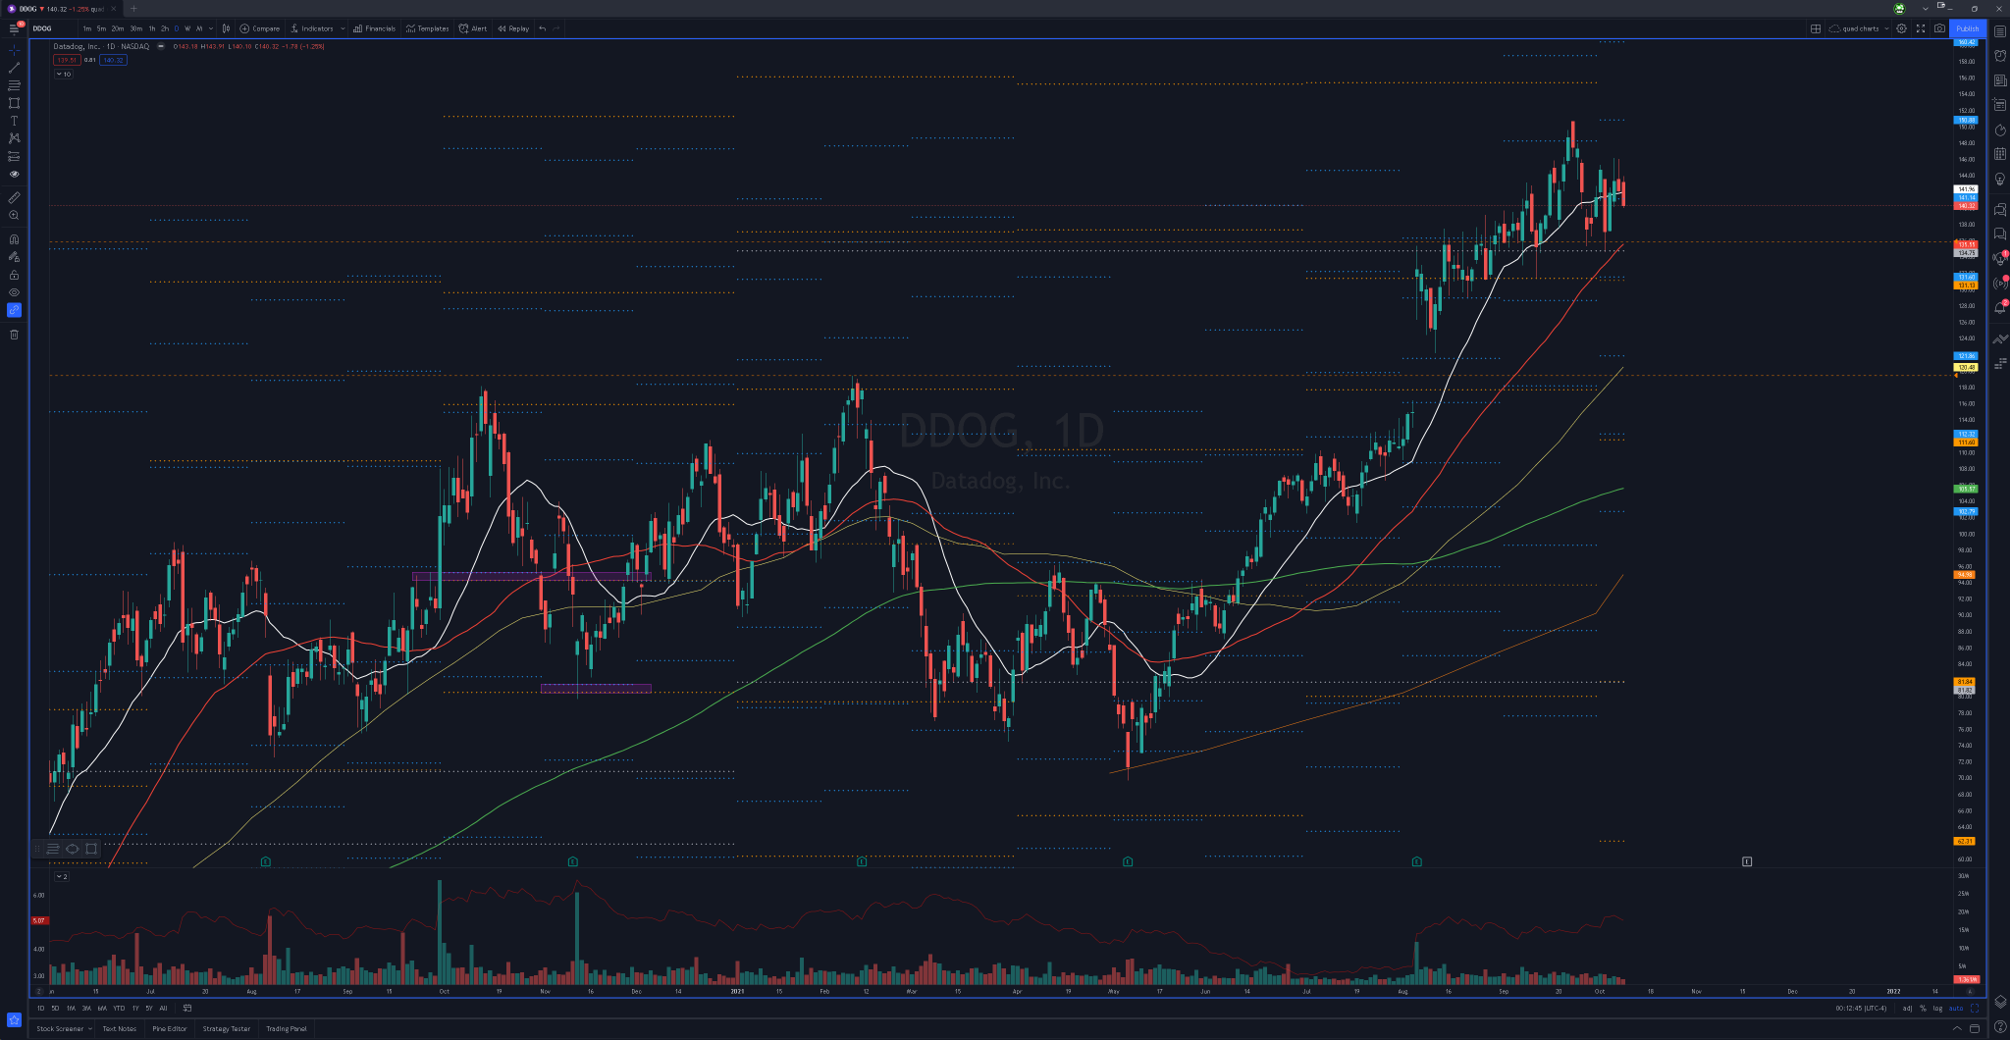Toggle lock all drawing tools
The image size is (2010, 1040).
[14, 275]
